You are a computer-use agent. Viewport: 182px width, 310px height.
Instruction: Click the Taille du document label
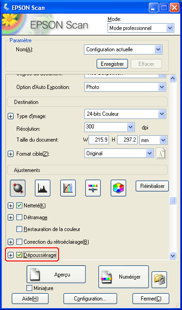coord(38,140)
